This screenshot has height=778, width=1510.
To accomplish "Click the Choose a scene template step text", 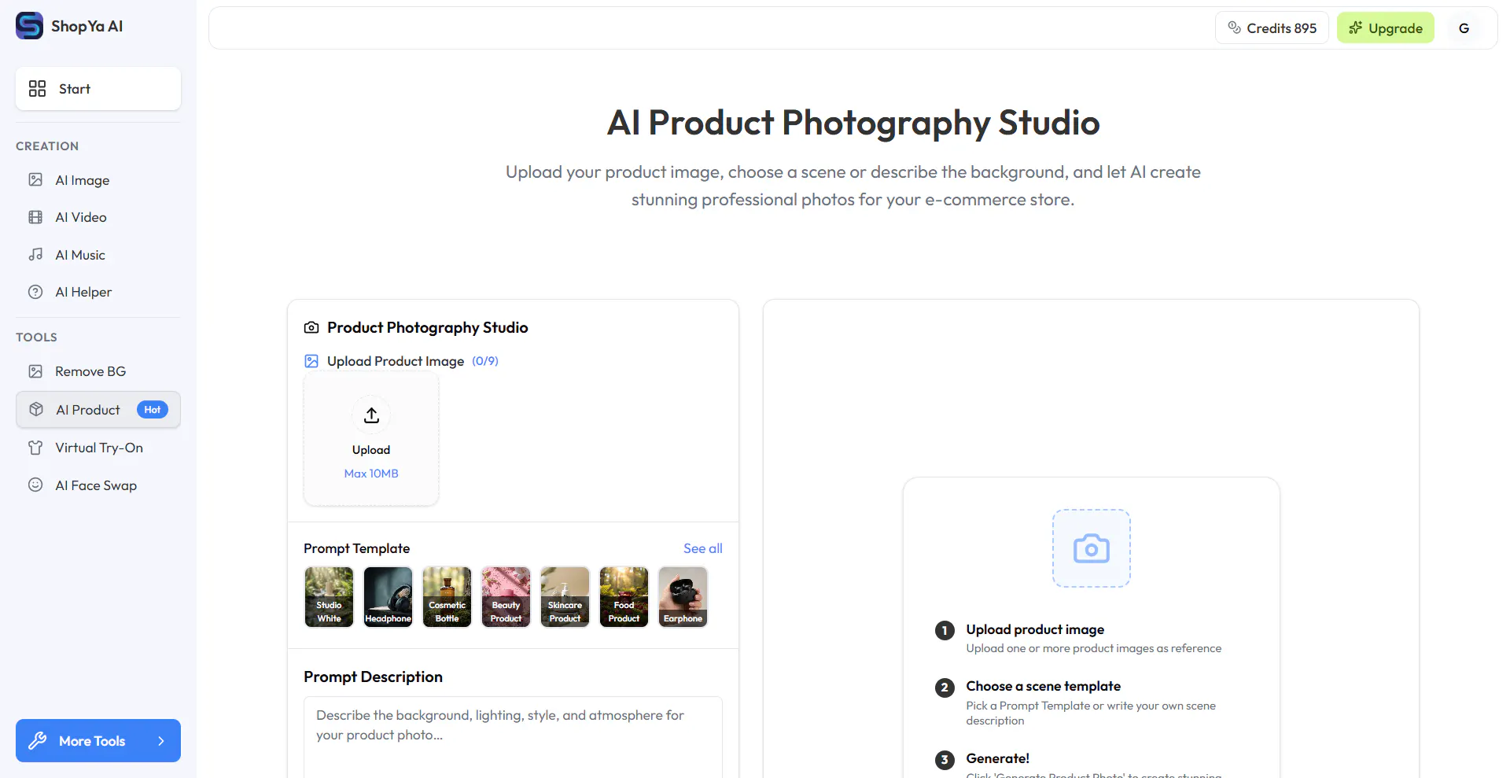I will 1043,686.
